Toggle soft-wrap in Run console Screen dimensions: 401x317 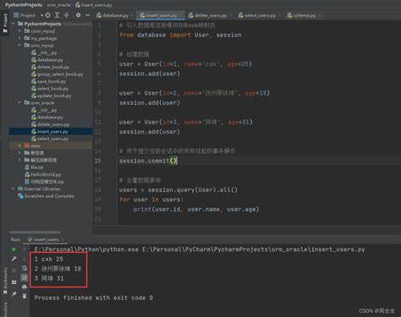click(25, 269)
